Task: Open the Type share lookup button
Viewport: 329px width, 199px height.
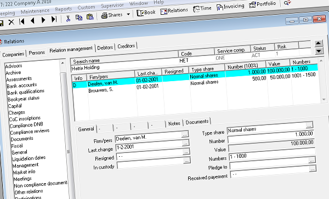Action: (309, 125)
